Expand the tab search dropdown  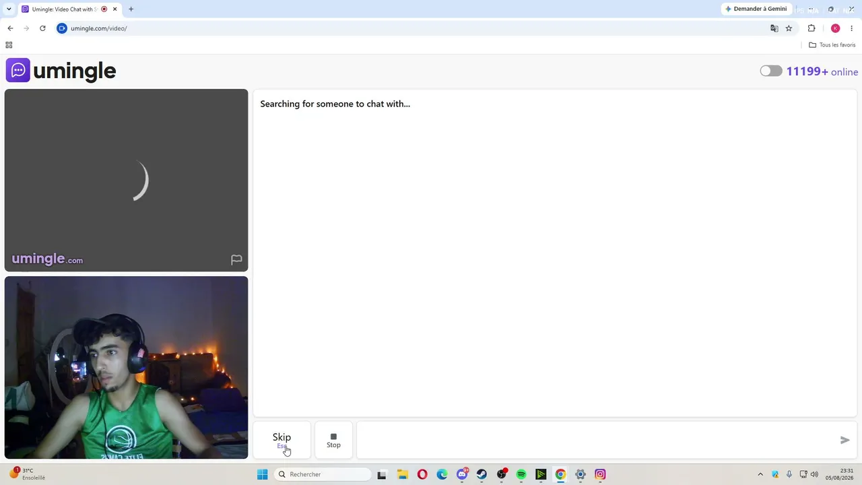(9, 9)
